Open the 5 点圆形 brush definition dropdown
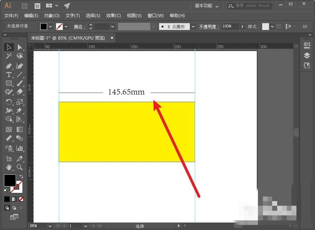The image size is (315, 230). [x=193, y=26]
